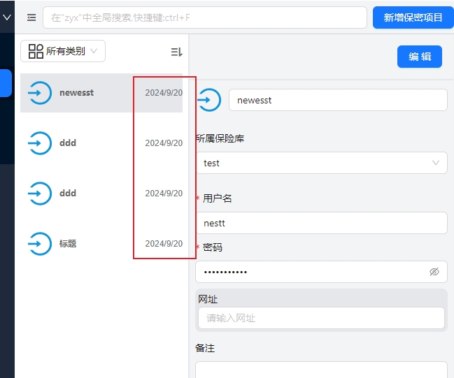Click the login icon of the first ddd entry
Screen dimensions: 454x378
(39, 143)
